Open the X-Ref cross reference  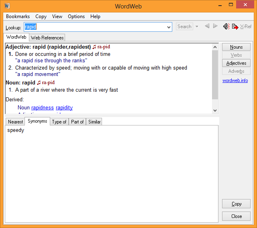pos(246,27)
